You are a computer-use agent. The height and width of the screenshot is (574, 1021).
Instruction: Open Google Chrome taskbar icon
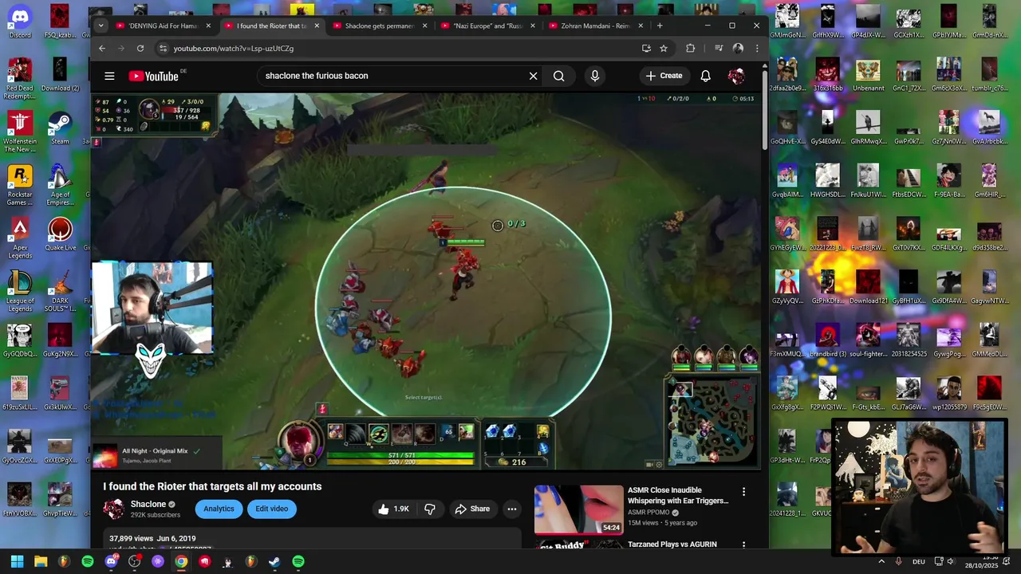[181, 561]
